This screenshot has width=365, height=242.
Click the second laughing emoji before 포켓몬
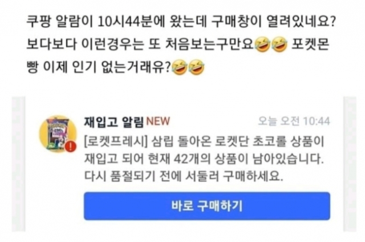pyautogui.click(x=279, y=45)
